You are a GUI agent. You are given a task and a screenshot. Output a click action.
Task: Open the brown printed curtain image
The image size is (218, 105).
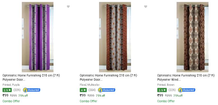(x=193, y=37)
